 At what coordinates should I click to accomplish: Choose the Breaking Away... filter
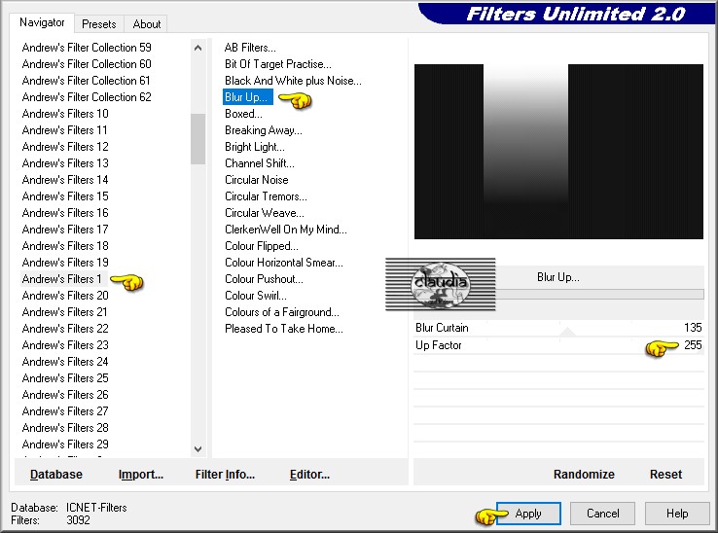click(x=264, y=130)
